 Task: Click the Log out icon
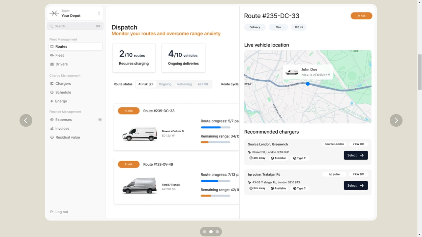point(52,212)
